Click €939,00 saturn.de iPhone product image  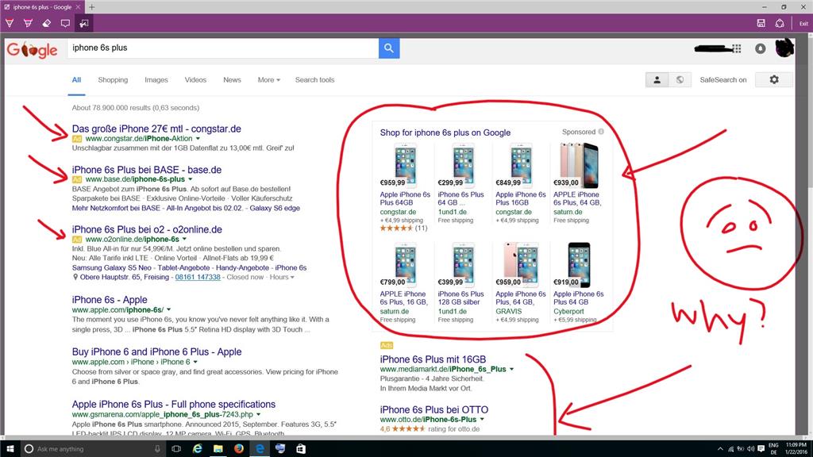click(x=579, y=166)
